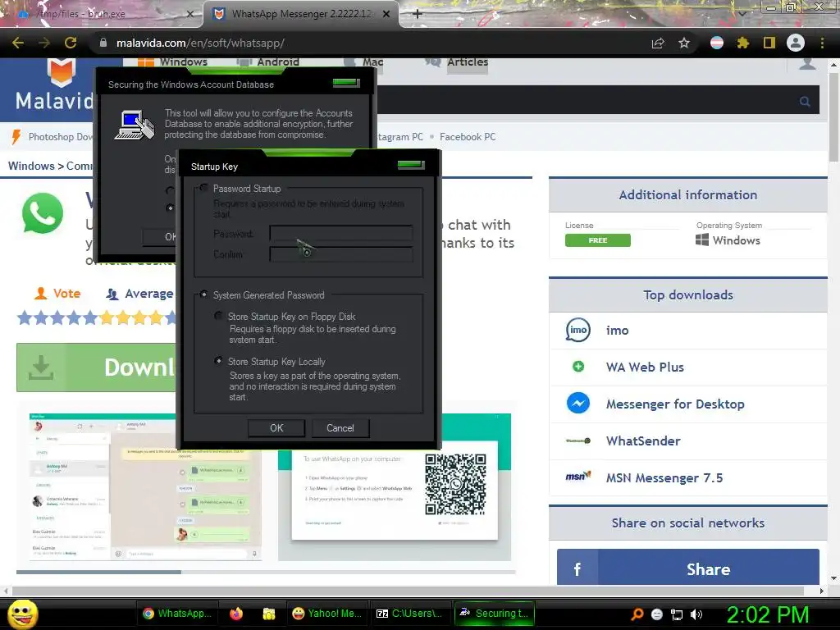840x630 pixels.
Task: Focus the Password input field
Action: [x=341, y=233]
